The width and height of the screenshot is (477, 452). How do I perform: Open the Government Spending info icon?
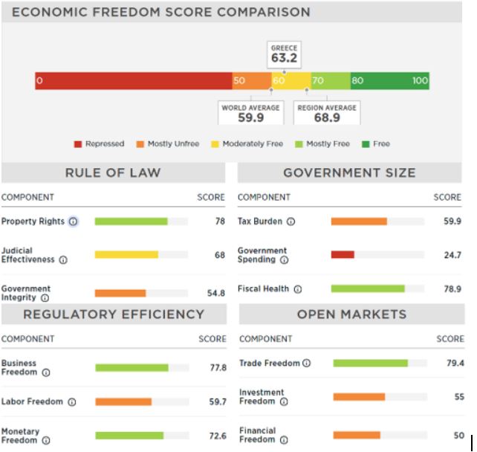[283, 260]
